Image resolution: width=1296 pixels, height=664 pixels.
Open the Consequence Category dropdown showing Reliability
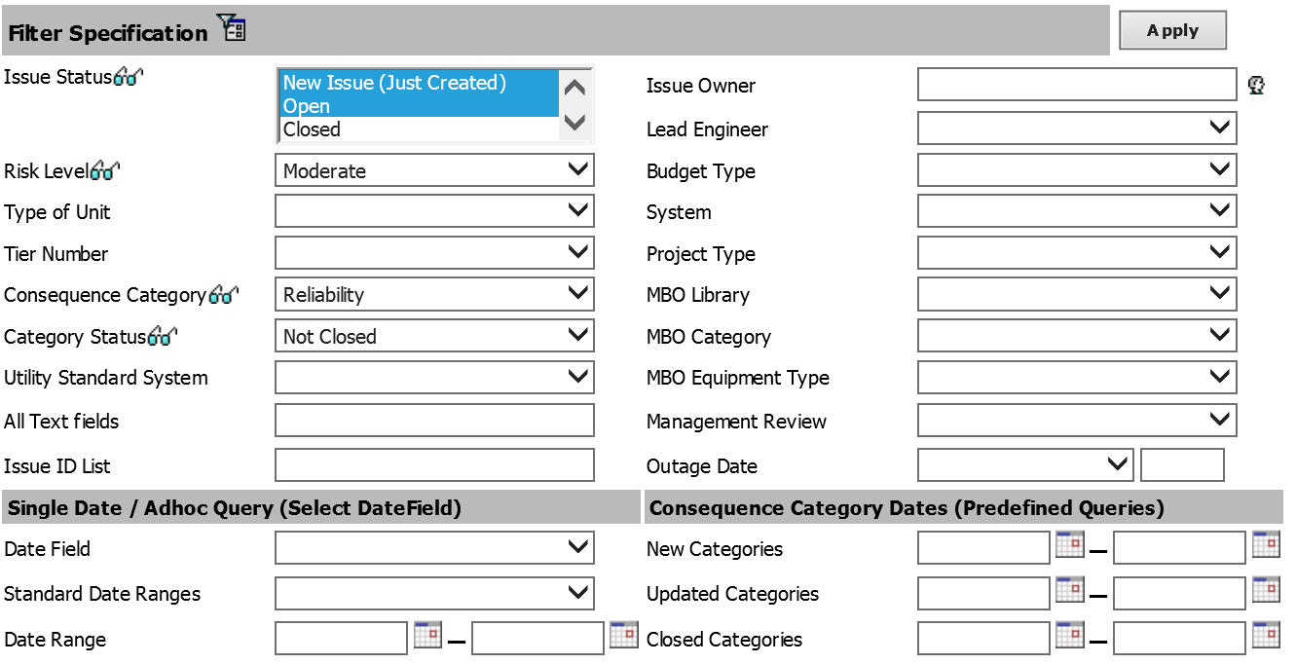pyautogui.click(x=434, y=294)
